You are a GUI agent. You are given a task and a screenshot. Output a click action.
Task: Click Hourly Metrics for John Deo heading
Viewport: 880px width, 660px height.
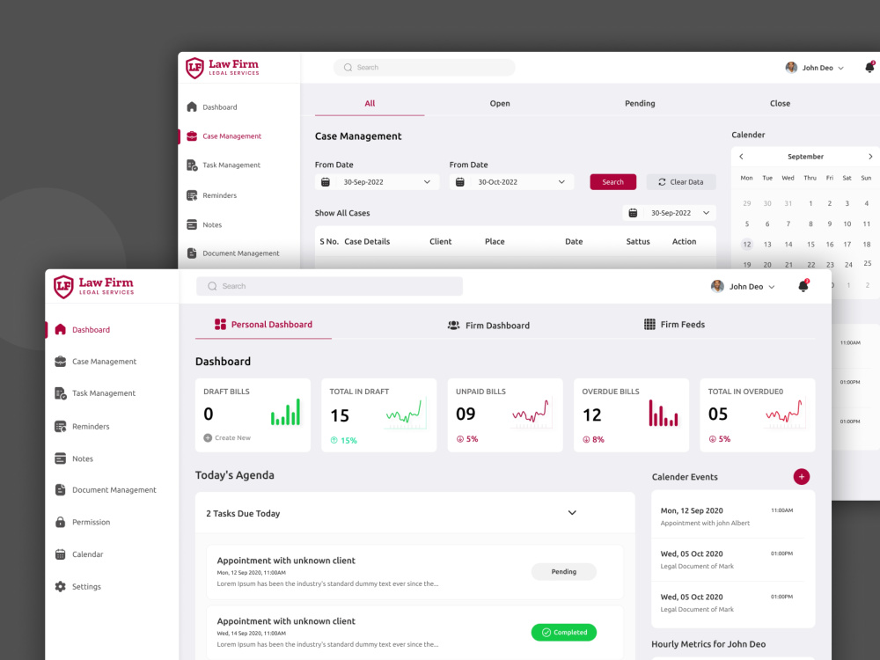click(708, 644)
